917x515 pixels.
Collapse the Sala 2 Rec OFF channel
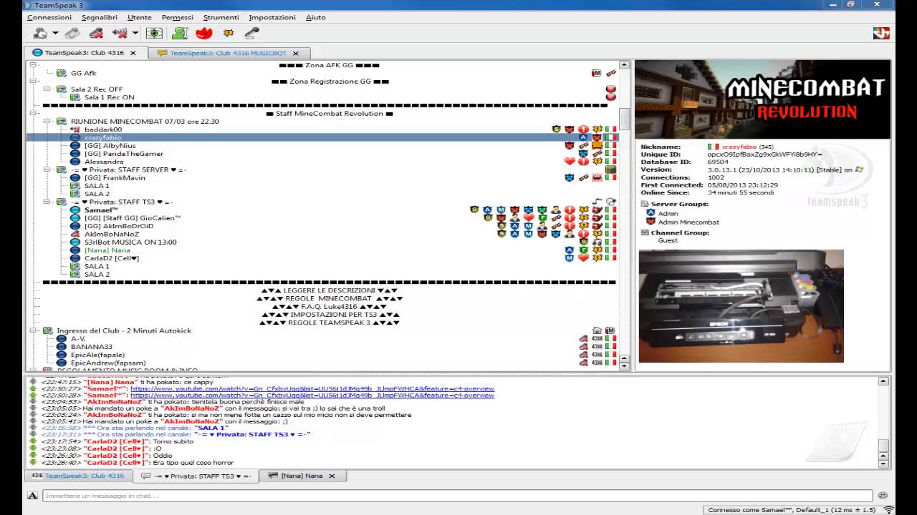click(x=47, y=89)
